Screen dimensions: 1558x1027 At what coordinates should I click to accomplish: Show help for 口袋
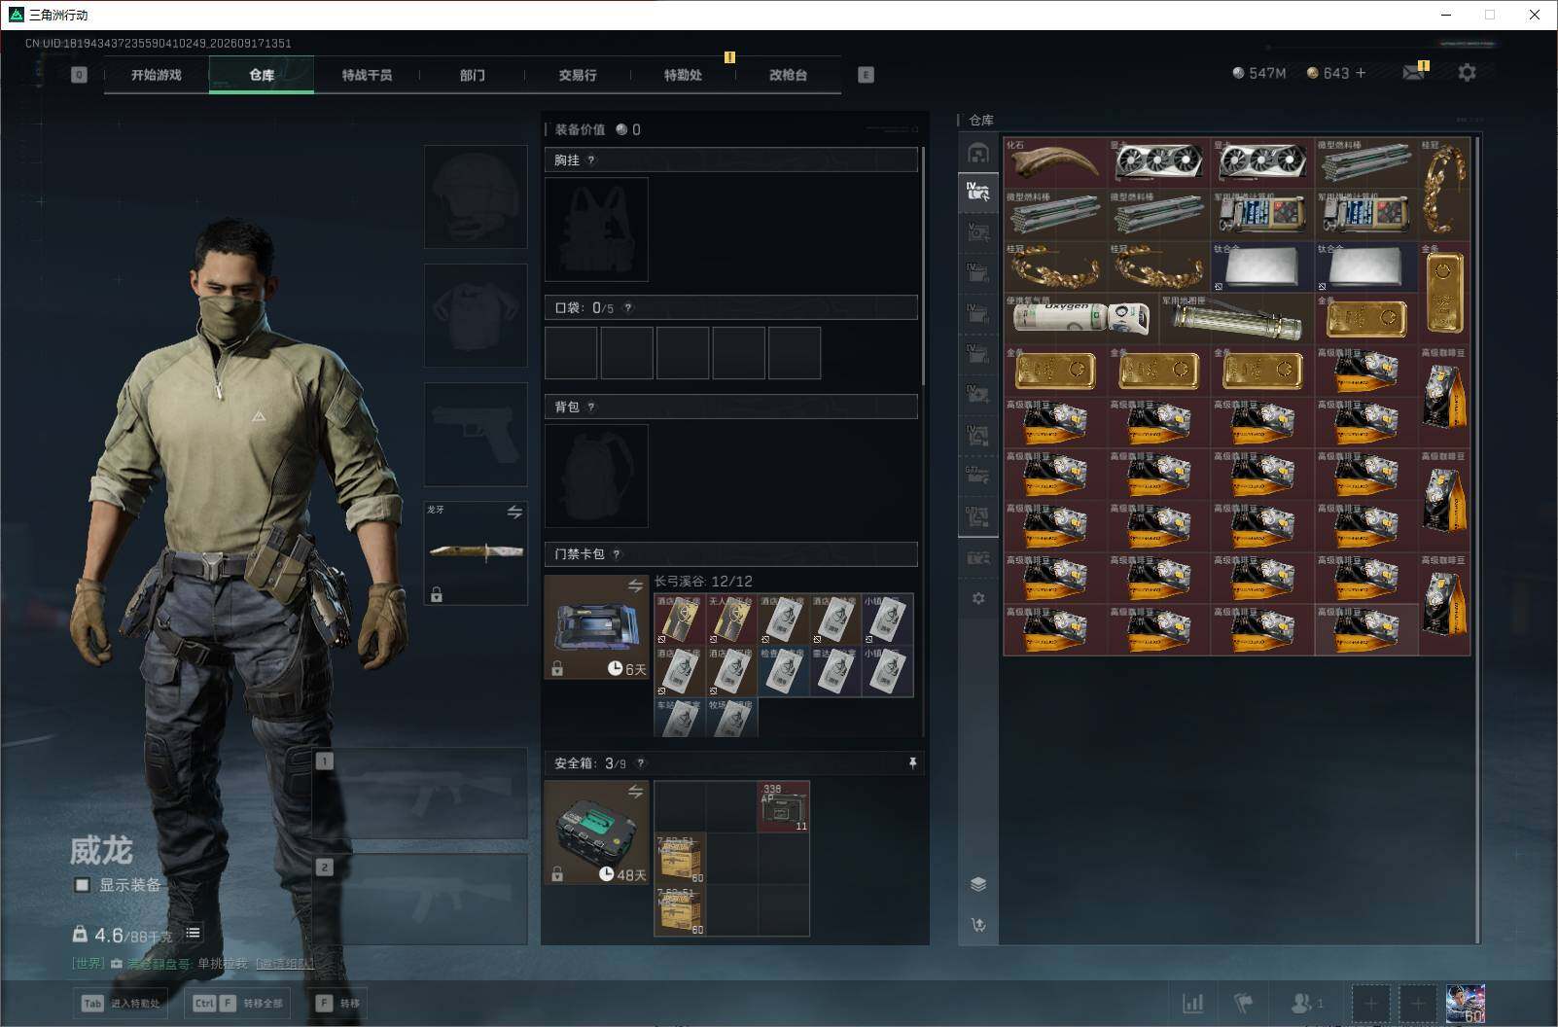[628, 308]
